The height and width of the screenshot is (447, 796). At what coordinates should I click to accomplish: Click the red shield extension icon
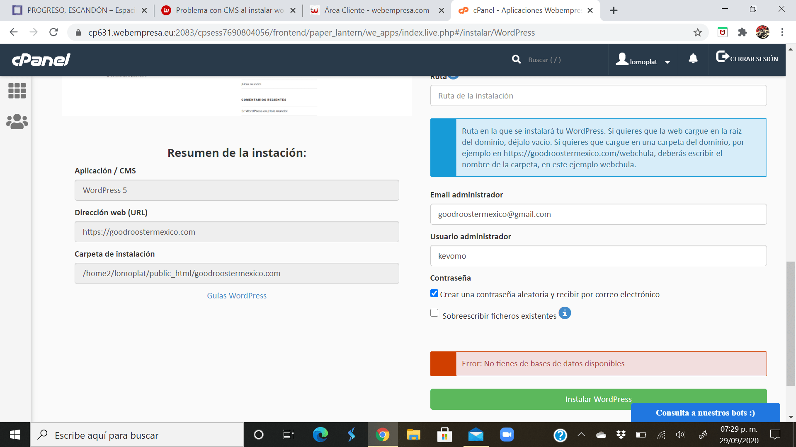(x=723, y=32)
